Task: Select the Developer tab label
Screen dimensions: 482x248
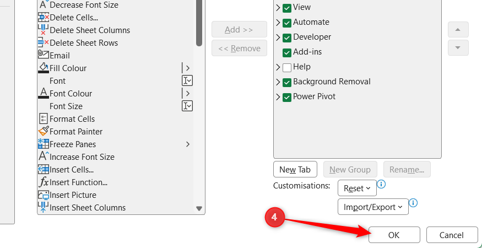Action: click(312, 37)
